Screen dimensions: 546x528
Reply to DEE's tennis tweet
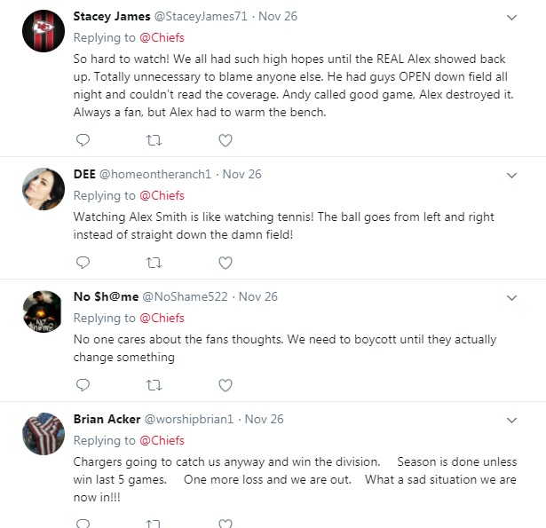pyautogui.click(x=83, y=263)
